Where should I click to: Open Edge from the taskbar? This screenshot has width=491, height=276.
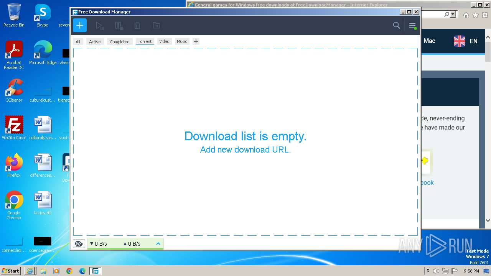[x=82, y=271]
